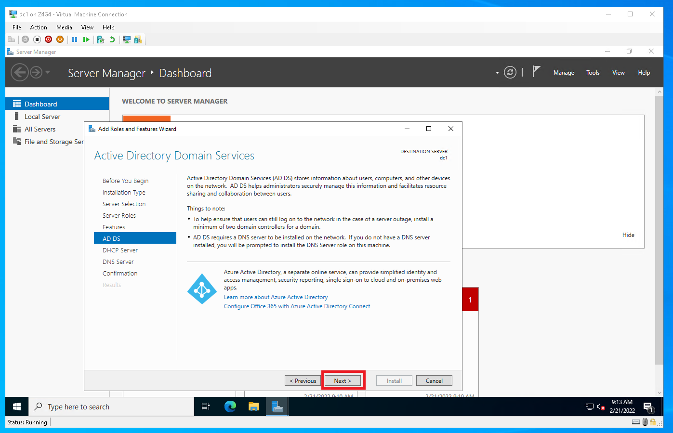Save VM state with the orange power icon
Viewport: 673px width, 433px height.
[x=60, y=39]
